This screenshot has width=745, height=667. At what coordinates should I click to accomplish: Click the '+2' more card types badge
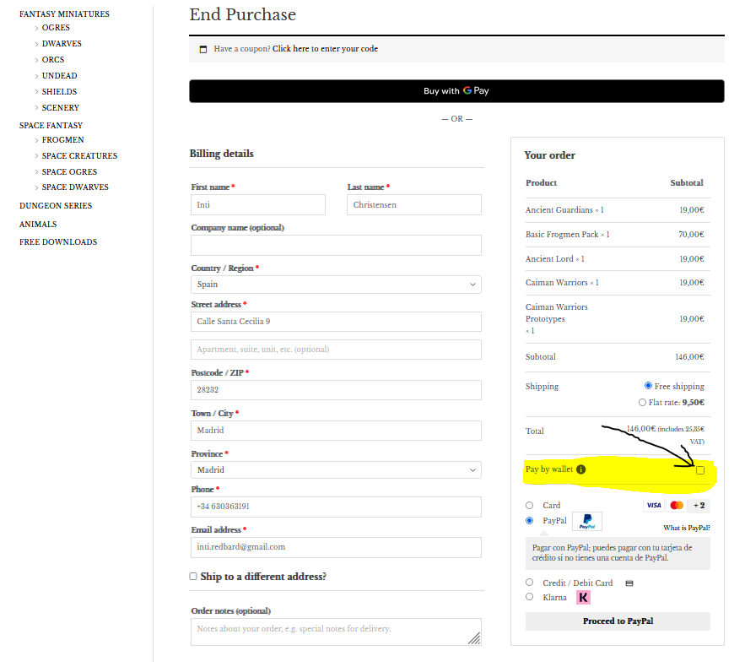point(699,506)
